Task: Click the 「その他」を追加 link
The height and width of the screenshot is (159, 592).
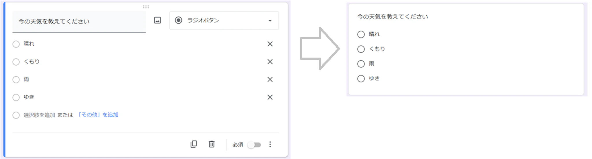Action: click(98, 115)
